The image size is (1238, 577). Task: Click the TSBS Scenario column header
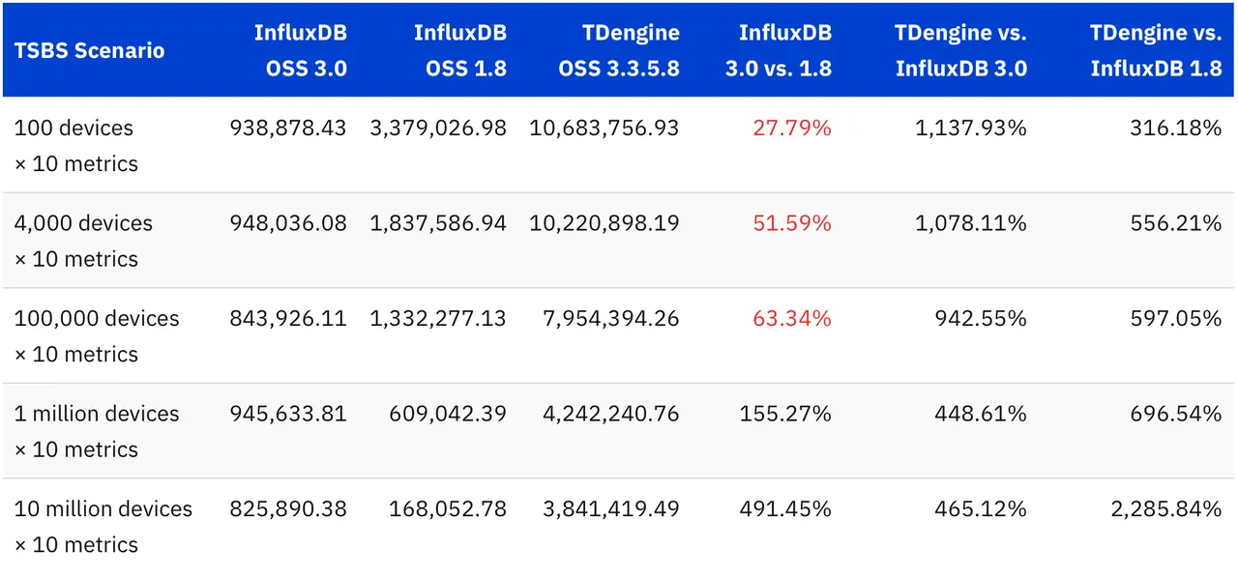[89, 50]
